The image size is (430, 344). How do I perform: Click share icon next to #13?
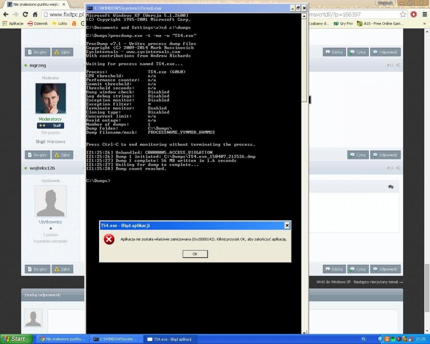pyautogui.click(x=397, y=168)
